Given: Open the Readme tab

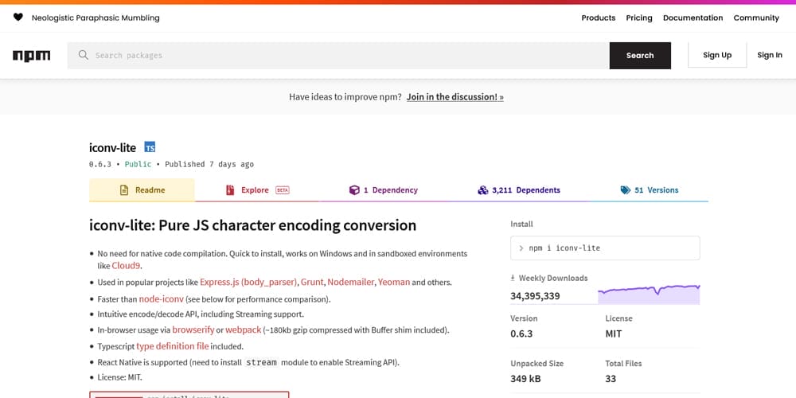Looking at the screenshot, I should [x=142, y=190].
